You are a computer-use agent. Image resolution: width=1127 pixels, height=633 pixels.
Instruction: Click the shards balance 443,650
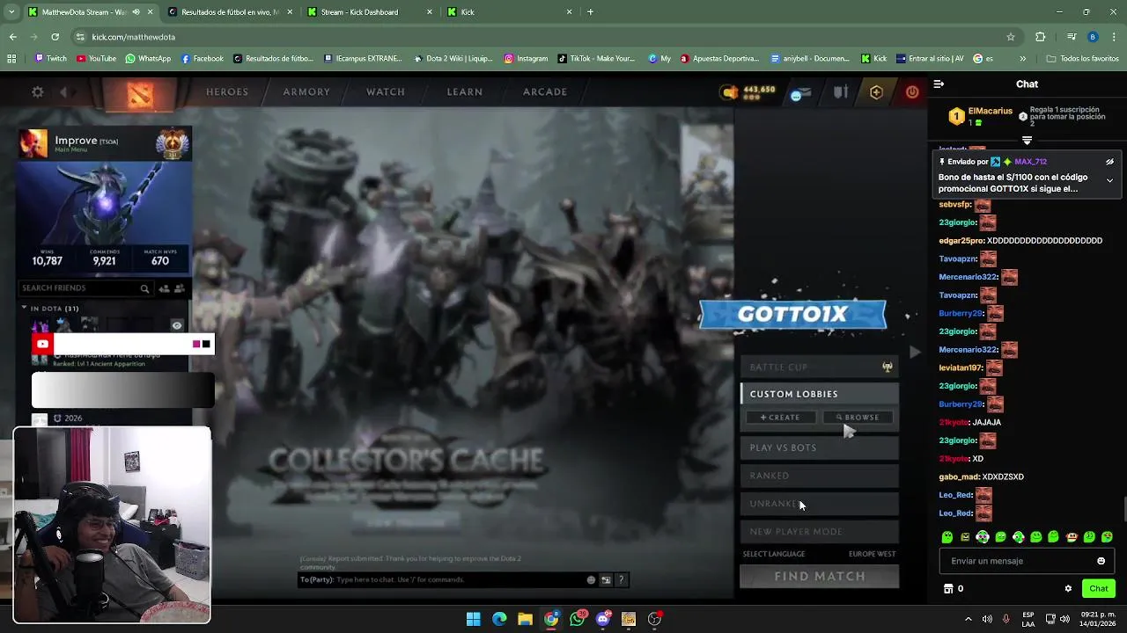[x=758, y=89]
